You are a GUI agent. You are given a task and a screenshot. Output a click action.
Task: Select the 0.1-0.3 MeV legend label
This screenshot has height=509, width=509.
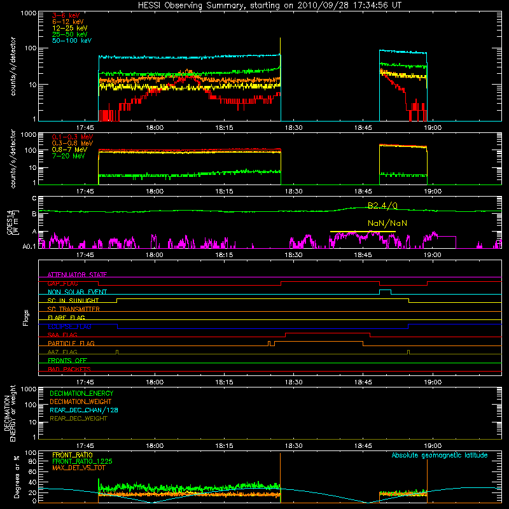click(x=73, y=137)
